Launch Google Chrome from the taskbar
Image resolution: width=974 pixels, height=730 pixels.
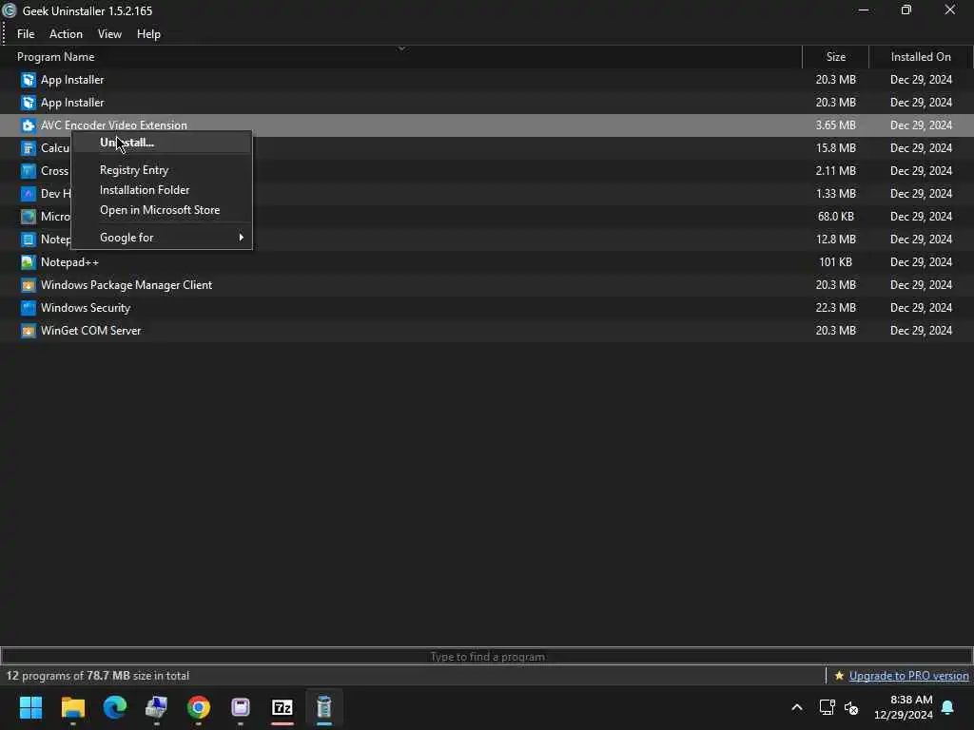(199, 707)
